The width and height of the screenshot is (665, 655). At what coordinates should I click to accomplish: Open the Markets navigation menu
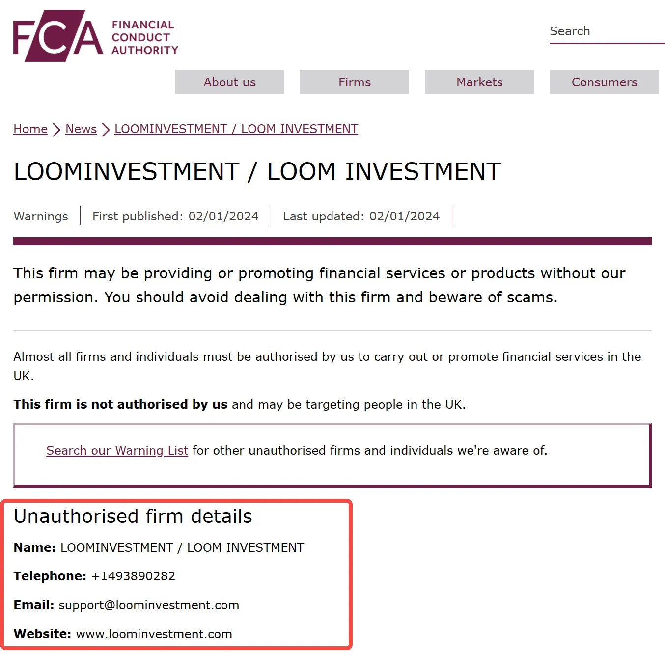click(479, 82)
